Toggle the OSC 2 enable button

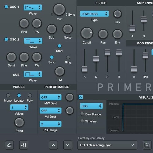[6, 39]
